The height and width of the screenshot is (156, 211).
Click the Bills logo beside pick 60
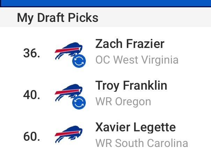pyautogui.click(x=69, y=134)
